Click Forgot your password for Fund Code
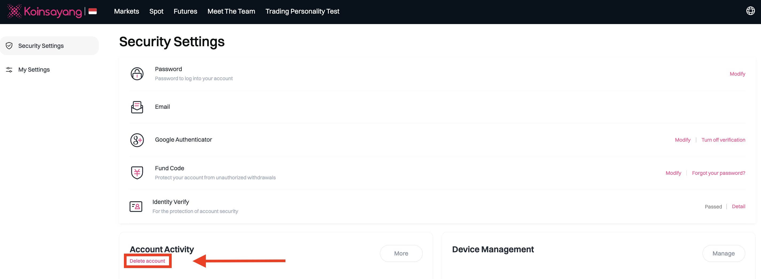This screenshot has width=761, height=279. [x=718, y=173]
